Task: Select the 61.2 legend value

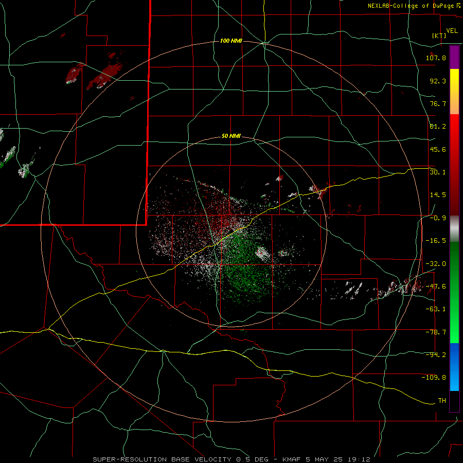Action: click(438, 127)
